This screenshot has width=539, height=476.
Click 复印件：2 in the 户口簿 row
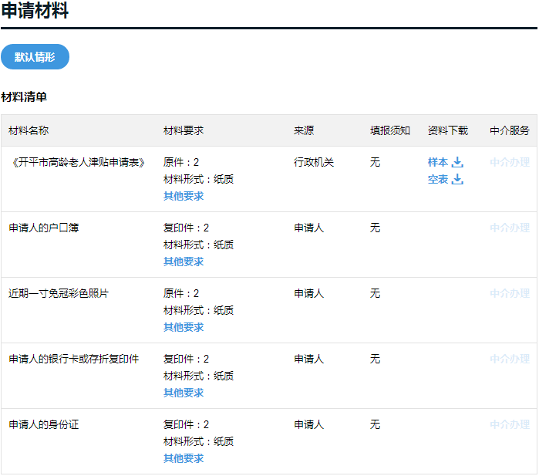coord(187,228)
